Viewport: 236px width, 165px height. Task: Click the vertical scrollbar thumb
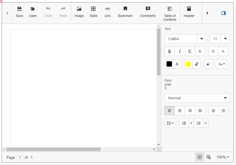coord(159,52)
